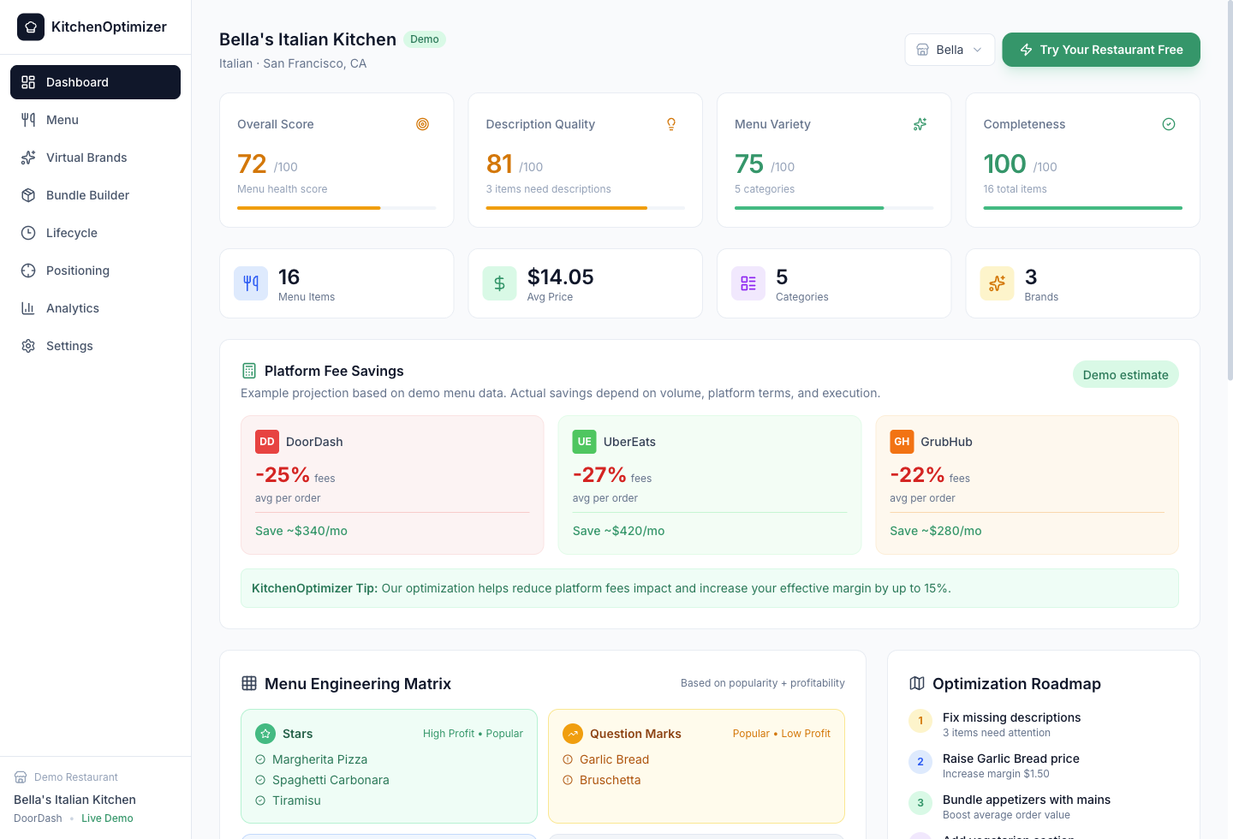Click the lightbulb icon in Description Quality card

[671, 124]
